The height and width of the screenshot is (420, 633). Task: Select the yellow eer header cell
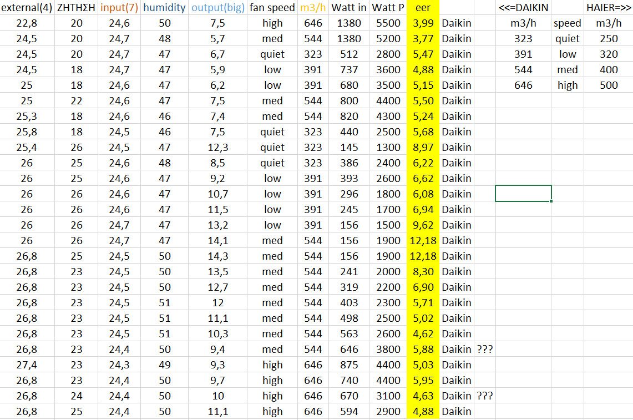(423, 8)
